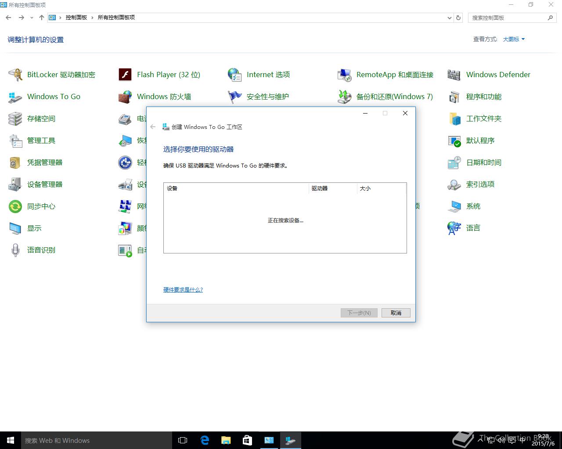Open 设备管理器 icon
The image size is (562, 449).
[15, 184]
